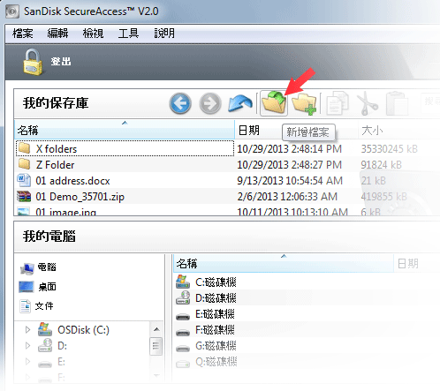Select 文件 in the sidebar
This screenshot has height=391, width=440.
tap(44, 306)
